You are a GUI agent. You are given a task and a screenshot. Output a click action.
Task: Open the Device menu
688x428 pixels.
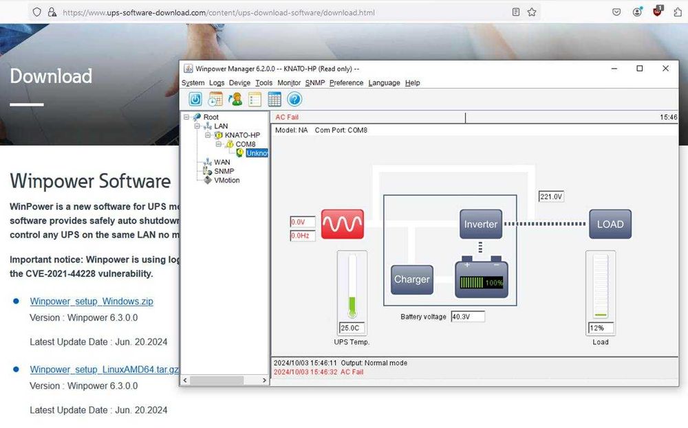[239, 83]
